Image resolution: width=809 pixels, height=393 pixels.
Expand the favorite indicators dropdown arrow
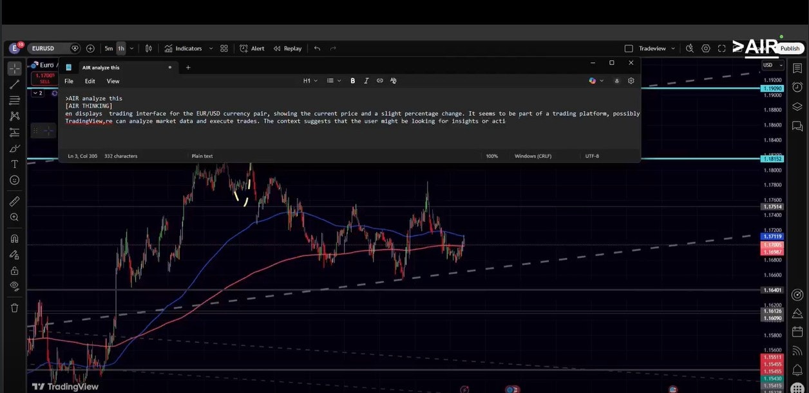(x=211, y=48)
